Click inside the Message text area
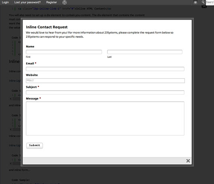Viewport: 214px width, 184px height. [x=105, y=118]
